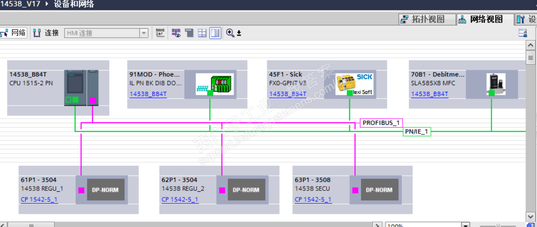Click the relabel device NAME icon
Viewport: 537px width, 227px height.
[x=160, y=33]
